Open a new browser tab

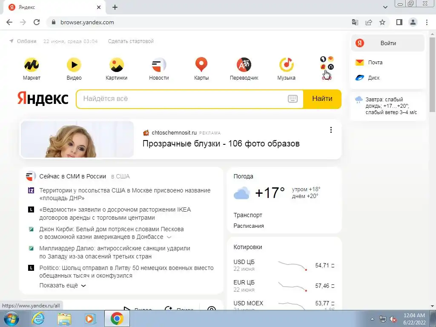pyautogui.click(x=115, y=7)
